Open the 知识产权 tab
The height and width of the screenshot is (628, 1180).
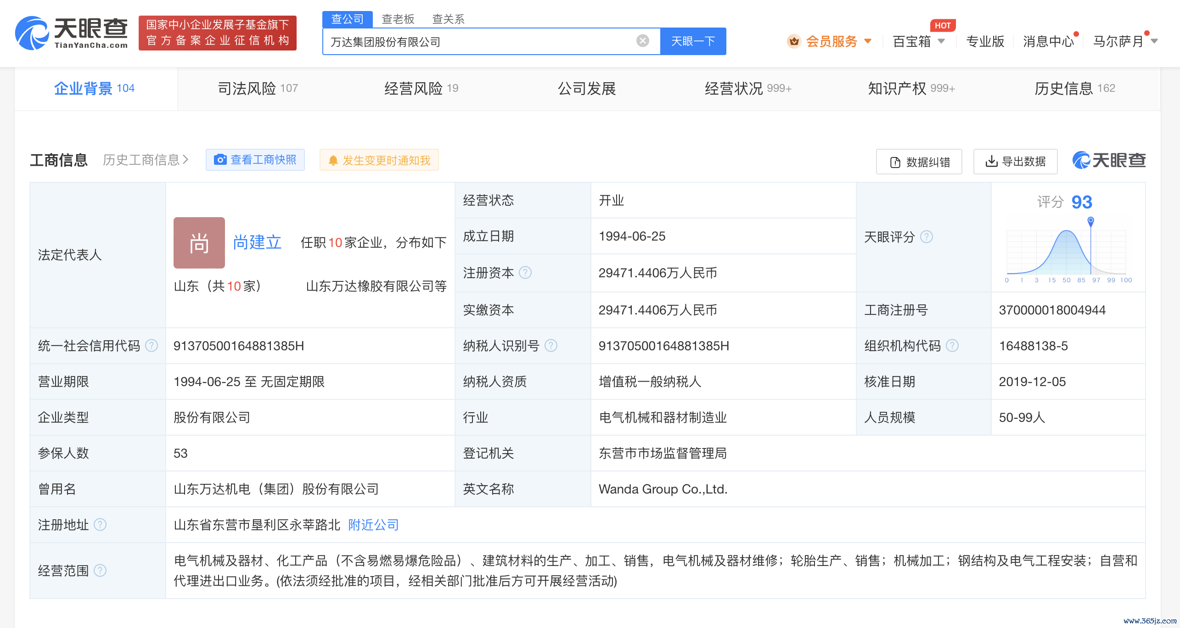911,88
